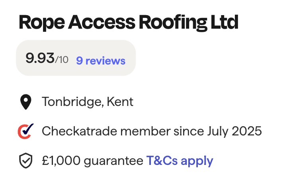Open the 9 reviews link
The width and height of the screenshot is (291, 188).
[x=101, y=61]
